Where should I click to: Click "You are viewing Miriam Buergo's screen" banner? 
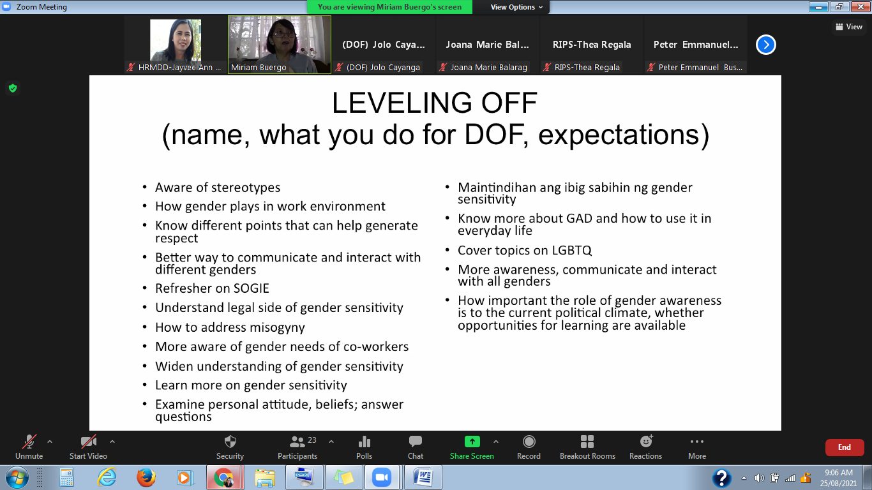point(389,7)
